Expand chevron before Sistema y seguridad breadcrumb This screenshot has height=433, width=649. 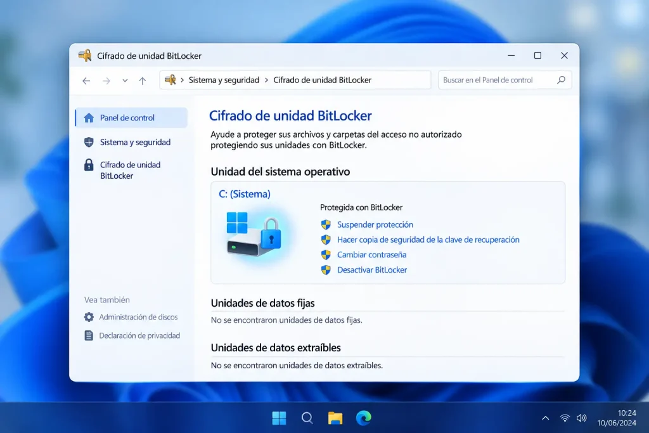tap(182, 80)
